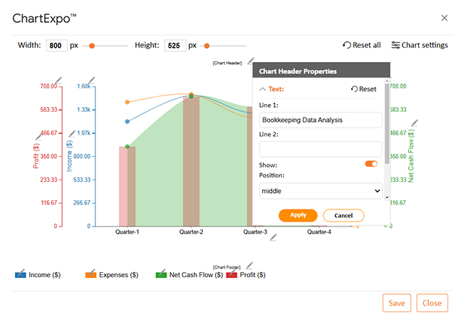Collapse the Text section chevron

262,89
